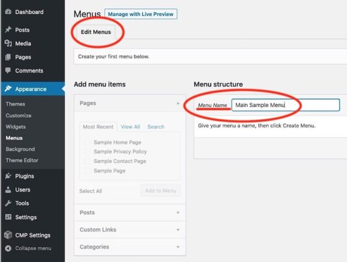Open the Edit Menus tab
The image size is (347, 262).
pyautogui.click(x=96, y=32)
